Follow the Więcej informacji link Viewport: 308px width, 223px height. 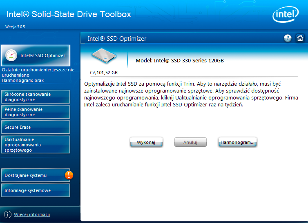point(32,214)
